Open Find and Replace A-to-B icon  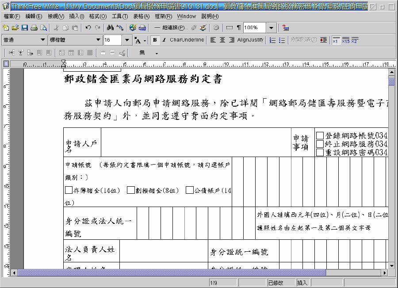point(120,27)
